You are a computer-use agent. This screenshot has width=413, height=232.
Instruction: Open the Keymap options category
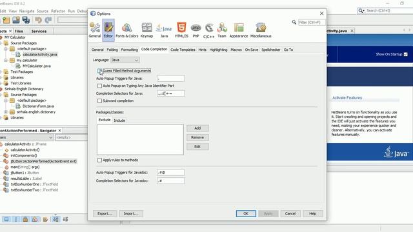click(146, 30)
